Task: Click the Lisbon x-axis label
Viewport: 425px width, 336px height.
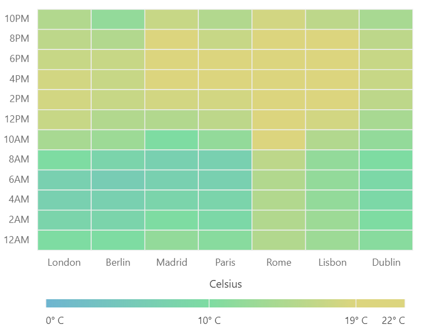Action: [332, 262]
